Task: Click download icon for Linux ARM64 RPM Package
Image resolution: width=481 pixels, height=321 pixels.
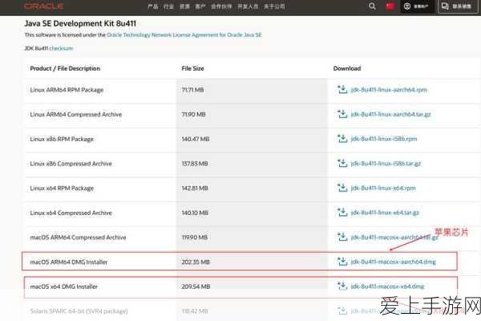Action: [x=342, y=90]
